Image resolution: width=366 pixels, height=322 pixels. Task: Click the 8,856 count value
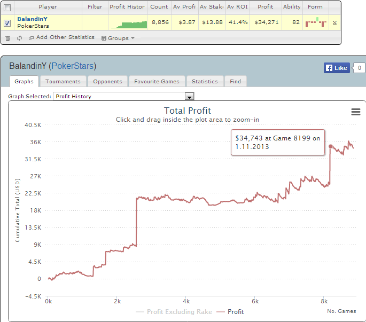(160, 22)
